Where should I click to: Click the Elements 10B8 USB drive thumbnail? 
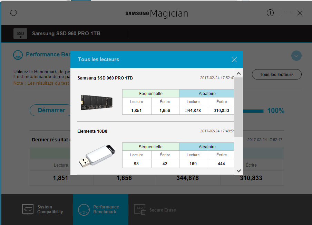point(97,156)
